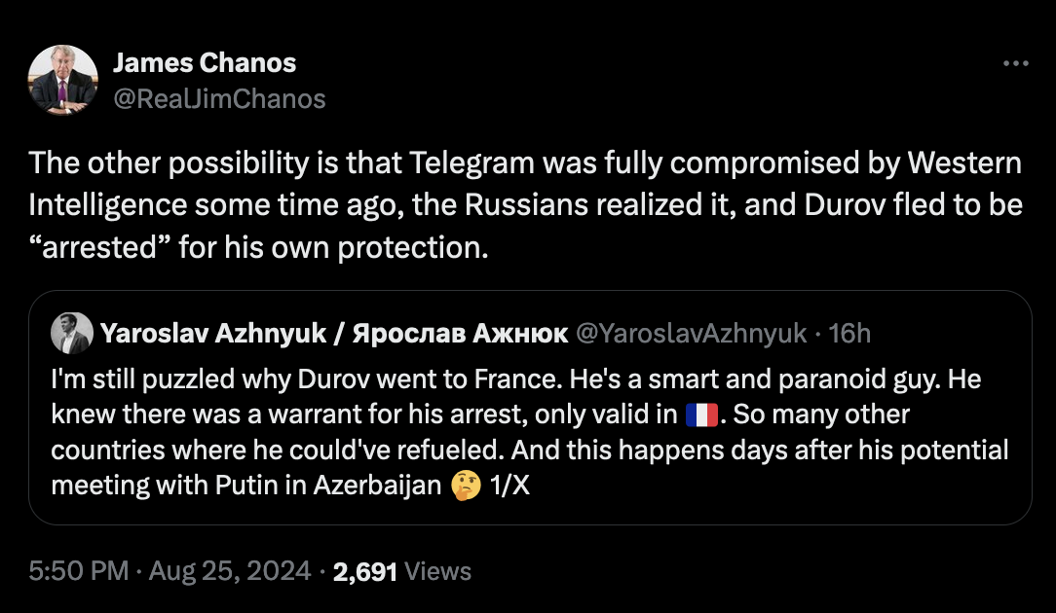Click the 2,691 view count number
The width and height of the screenshot is (1056, 613).
click(x=364, y=572)
